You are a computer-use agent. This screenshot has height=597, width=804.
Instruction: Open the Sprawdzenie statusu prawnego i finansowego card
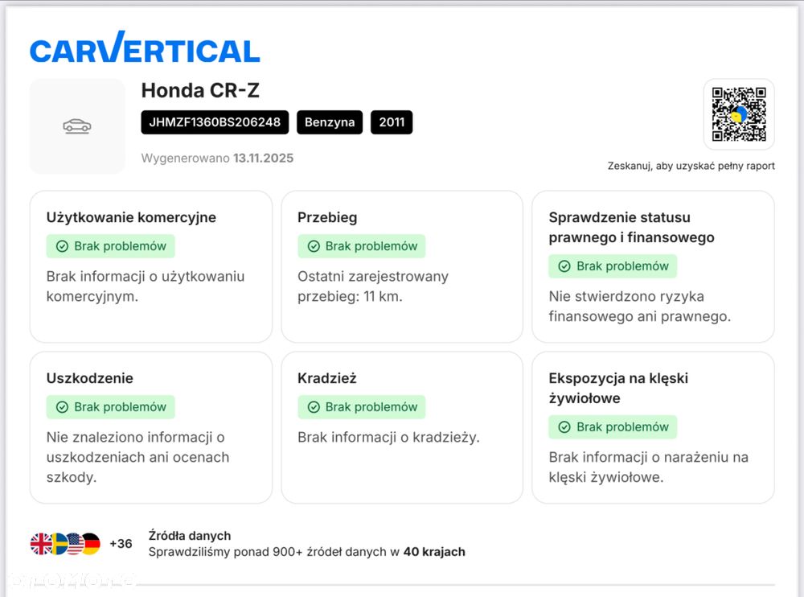(x=653, y=267)
